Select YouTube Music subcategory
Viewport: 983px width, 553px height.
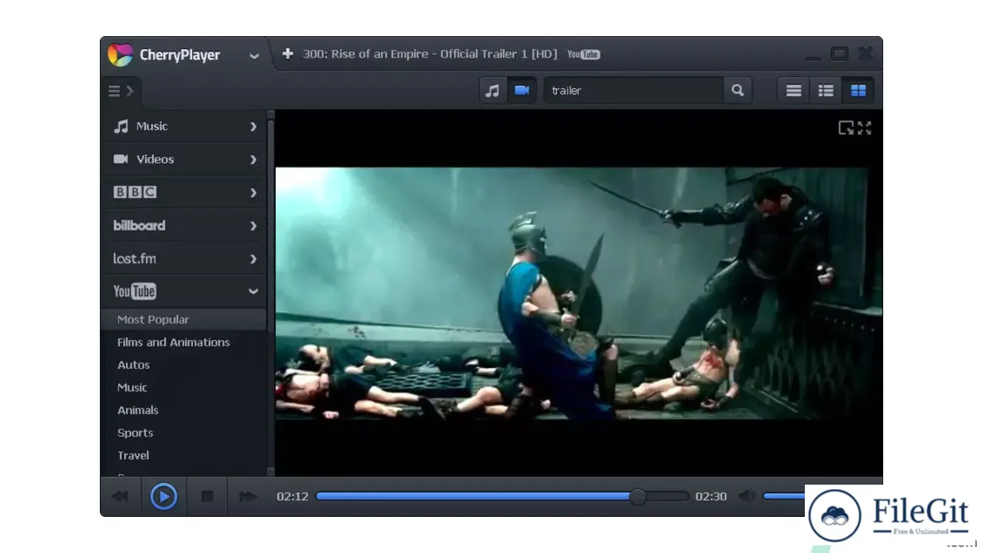(132, 388)
